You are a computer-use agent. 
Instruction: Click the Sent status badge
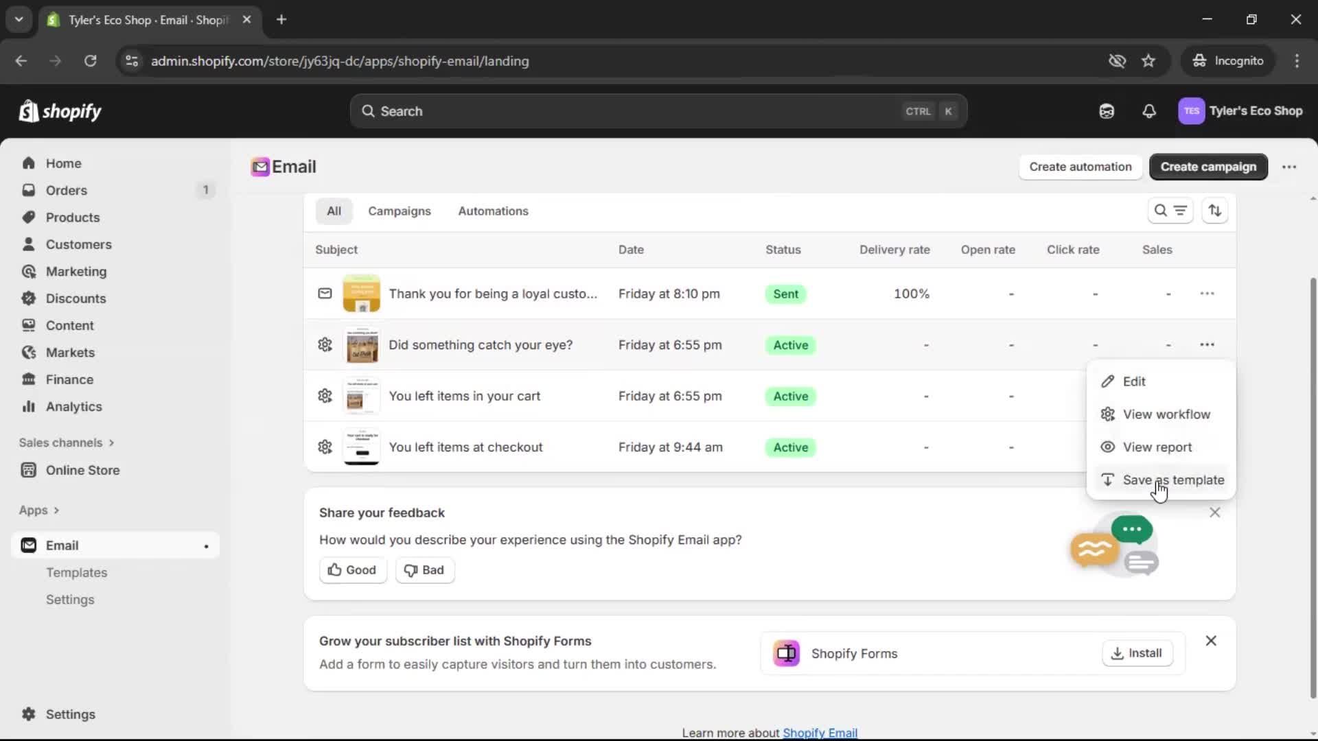785,294
